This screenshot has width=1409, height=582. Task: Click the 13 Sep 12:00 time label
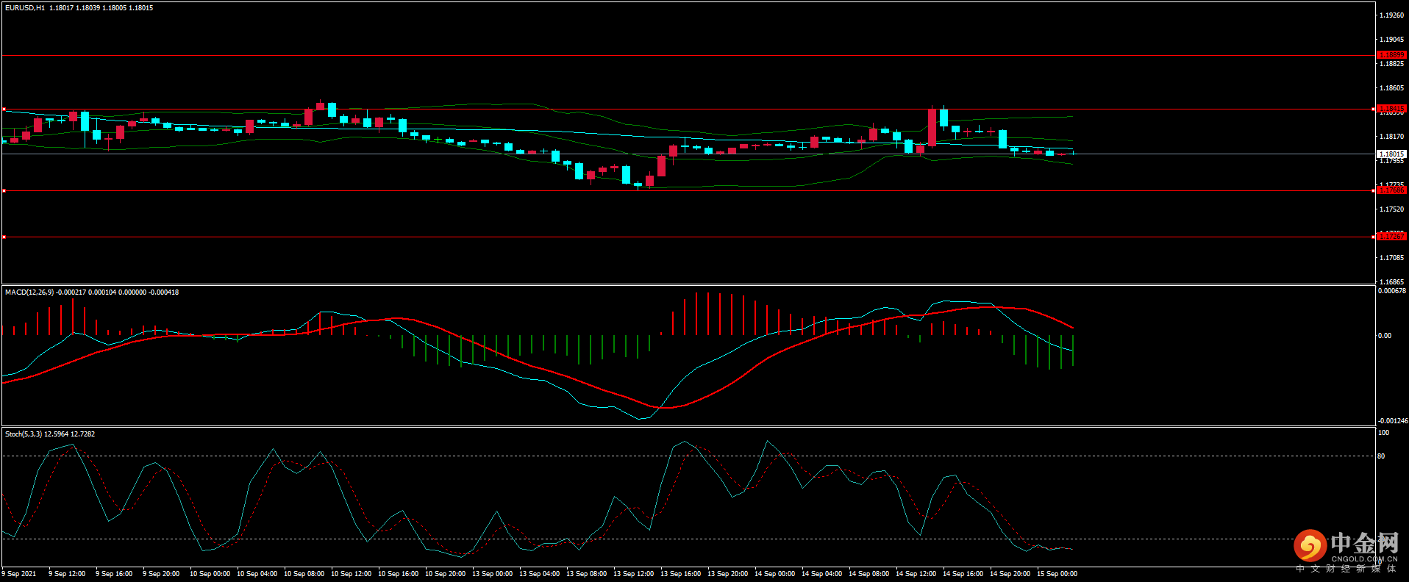[633, 574]
